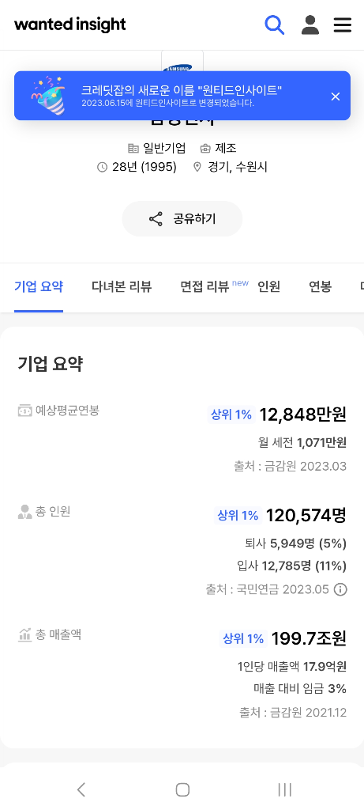Click the 상위 1% badge for 총 인원
Viewport: 364px width, 810px height.
pos(238,515)
